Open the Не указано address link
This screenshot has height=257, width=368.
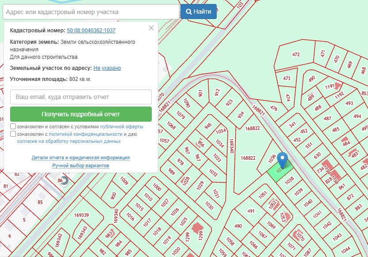(107, 68)
